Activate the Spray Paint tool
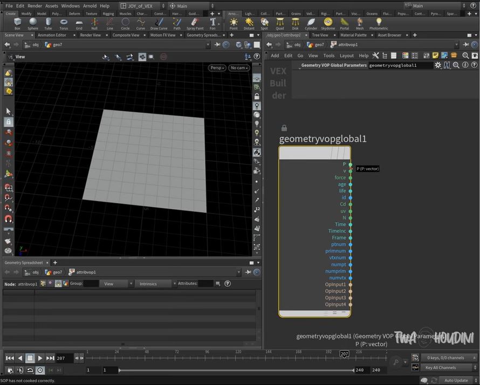The width and height of the screenshot is (480, 385). pos(195,24)
